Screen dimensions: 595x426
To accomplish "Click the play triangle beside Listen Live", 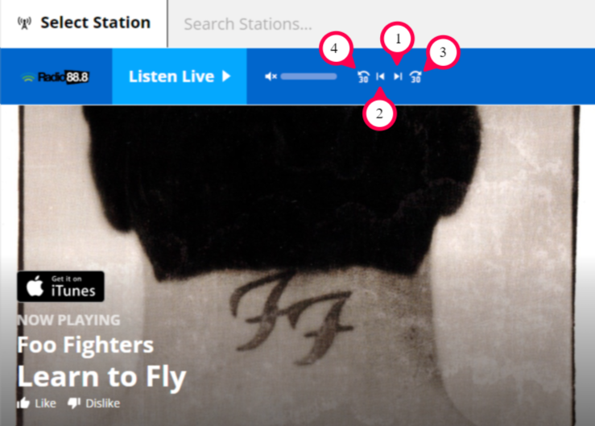I will click(x=226, y=77).
